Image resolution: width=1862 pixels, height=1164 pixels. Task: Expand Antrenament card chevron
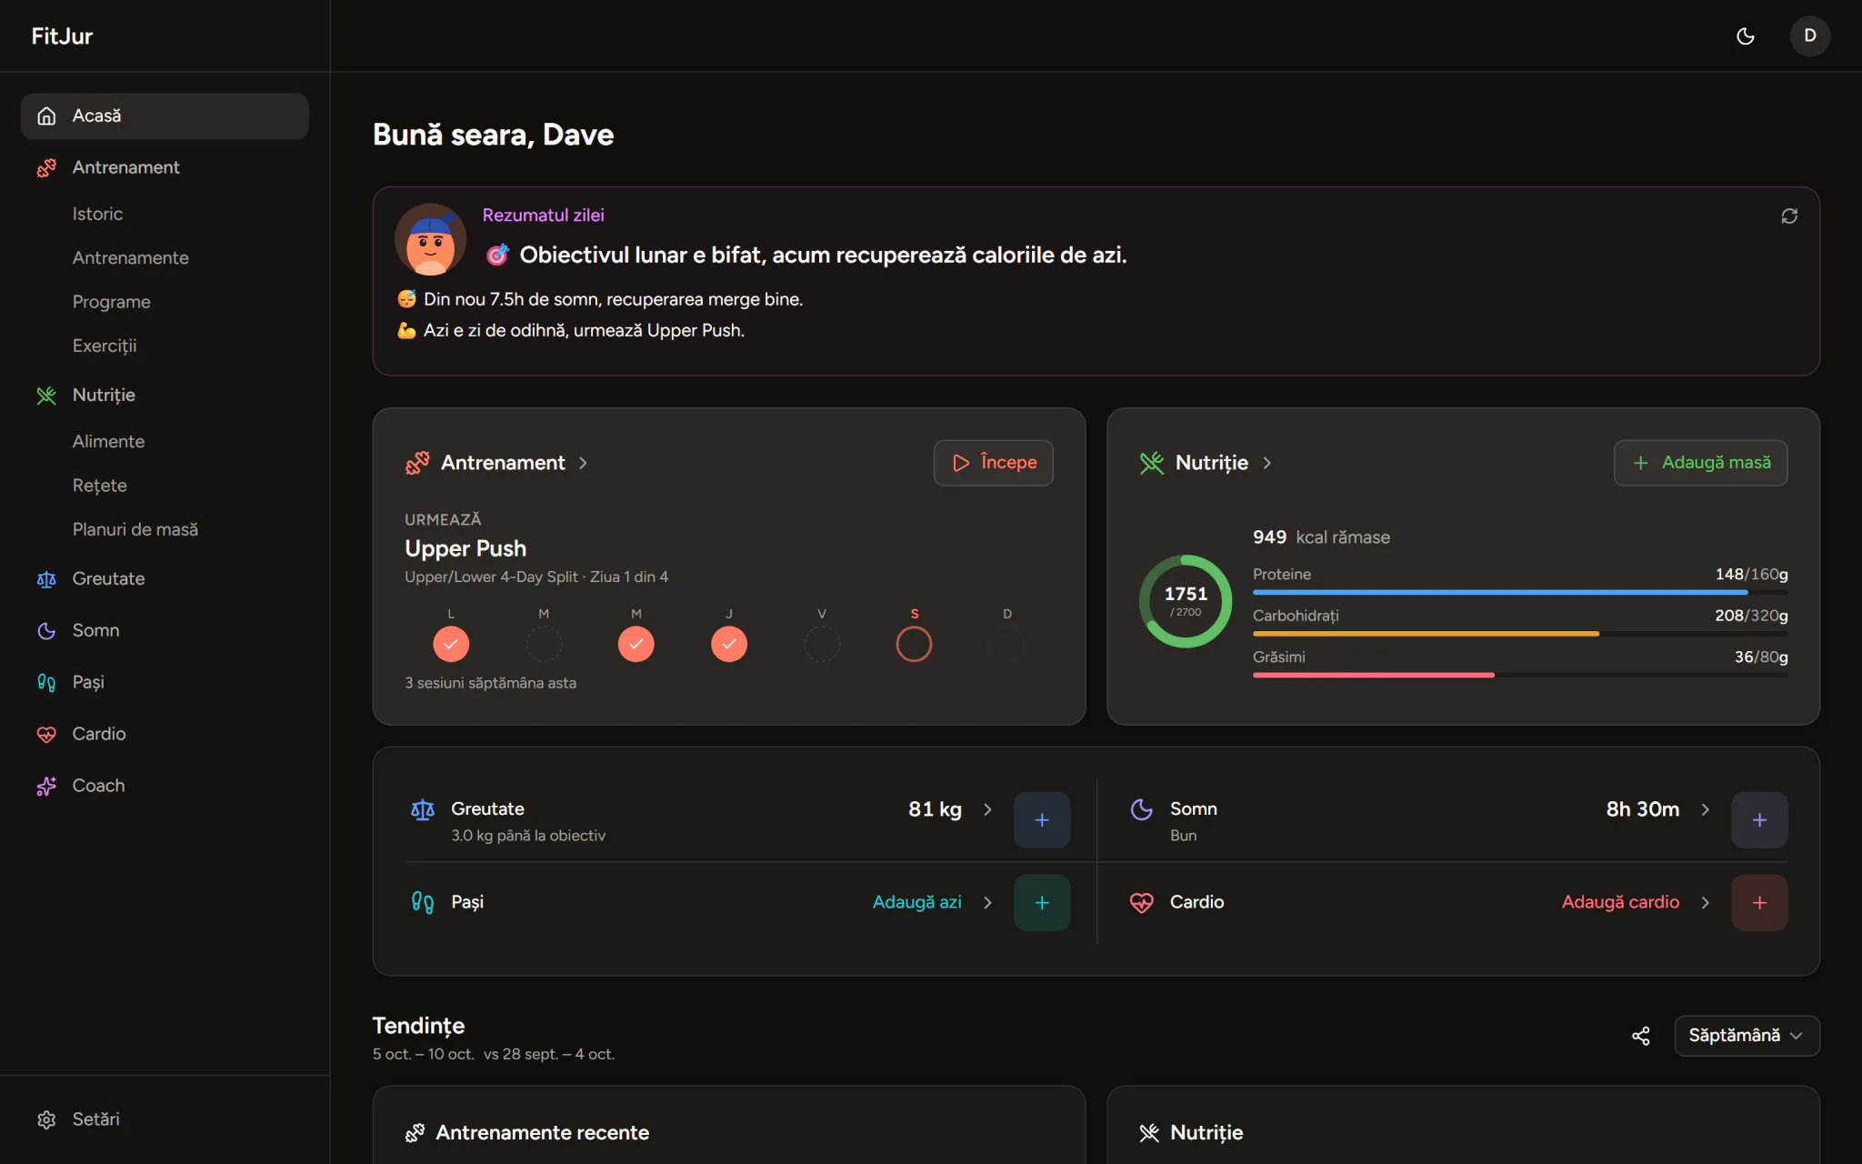(583, 463)
